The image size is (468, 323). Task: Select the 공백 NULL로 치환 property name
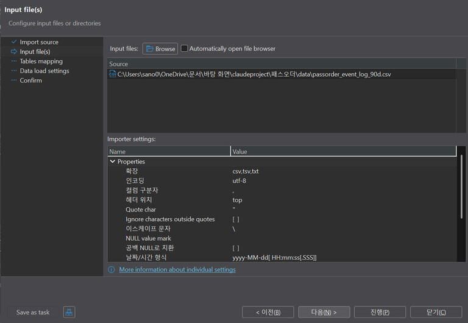coord(149,248)
